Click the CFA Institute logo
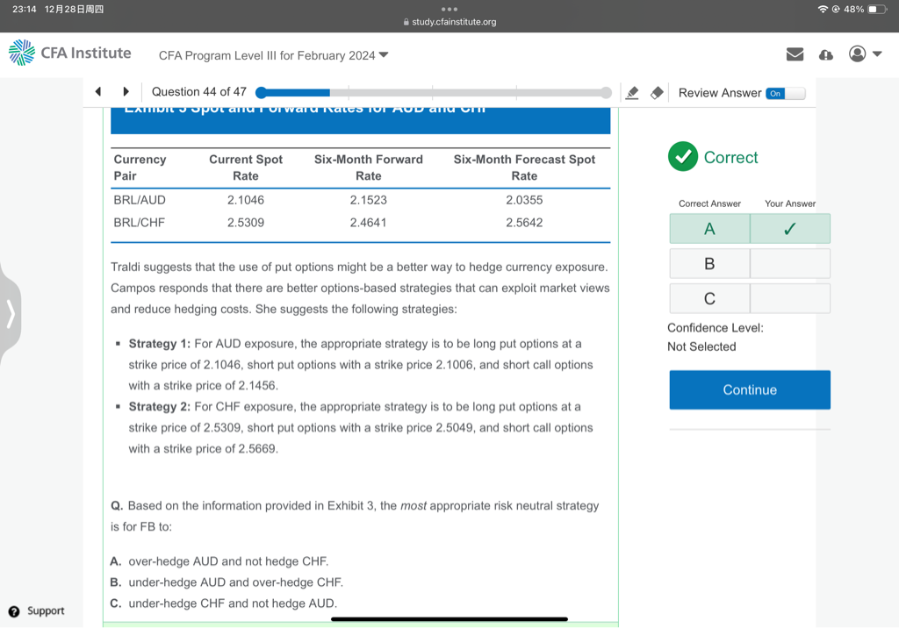 coord(69,54)
